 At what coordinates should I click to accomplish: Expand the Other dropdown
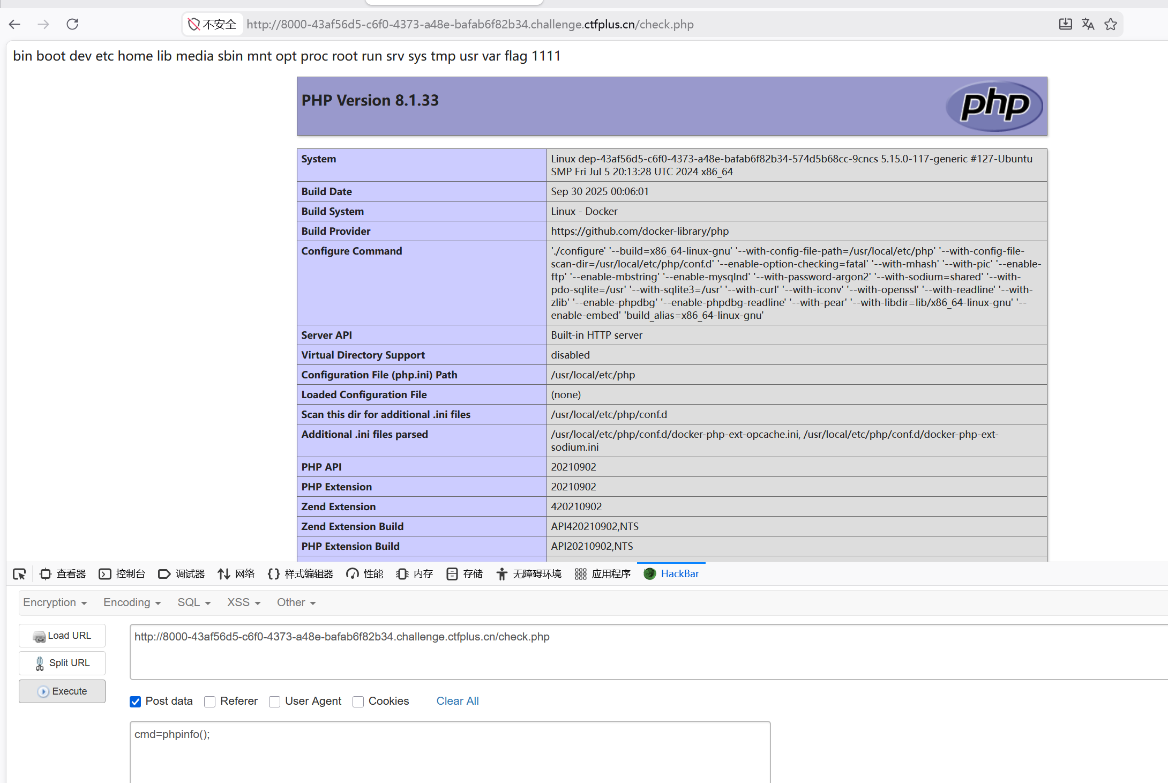(x=296, y=602)
